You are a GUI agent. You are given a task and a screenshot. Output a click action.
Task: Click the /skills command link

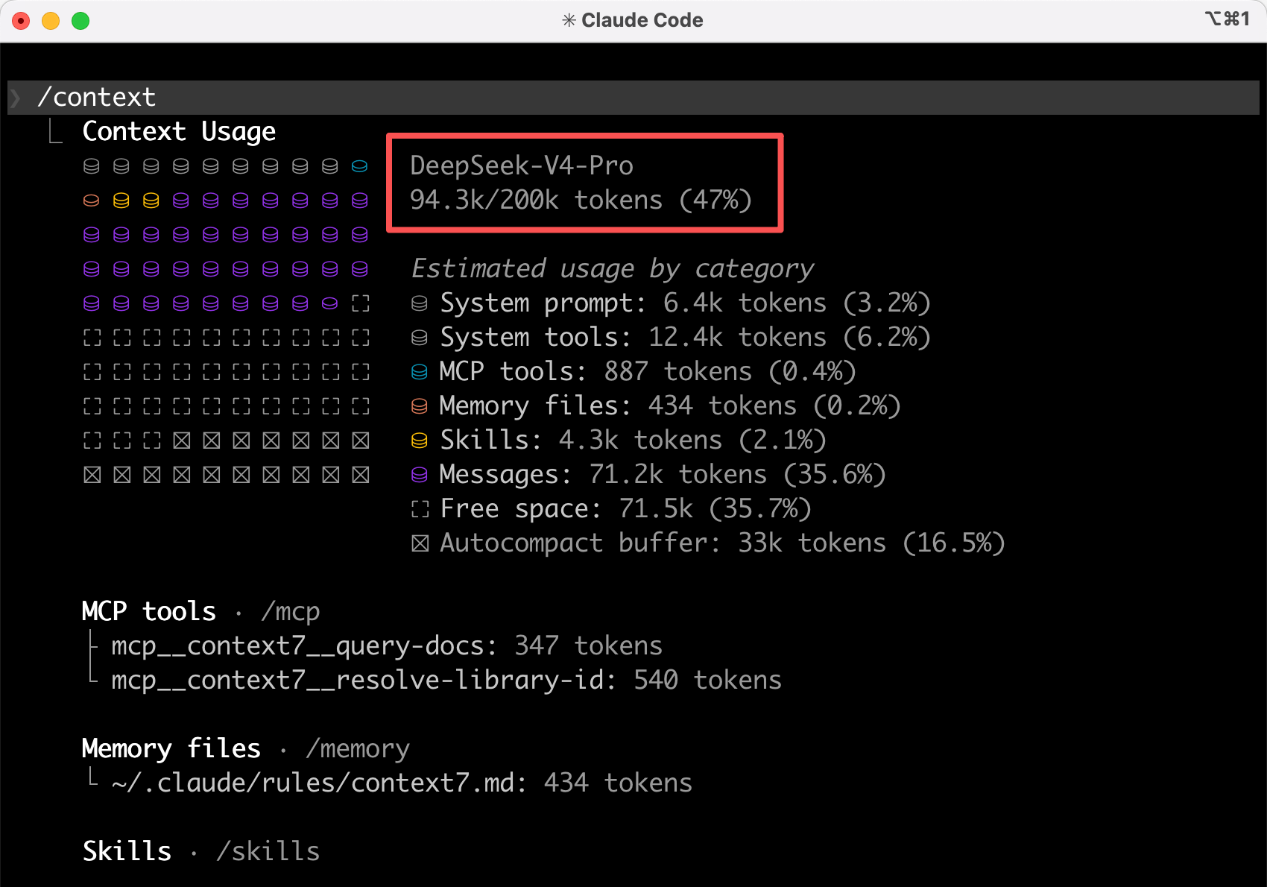click(x=268, y=852)
